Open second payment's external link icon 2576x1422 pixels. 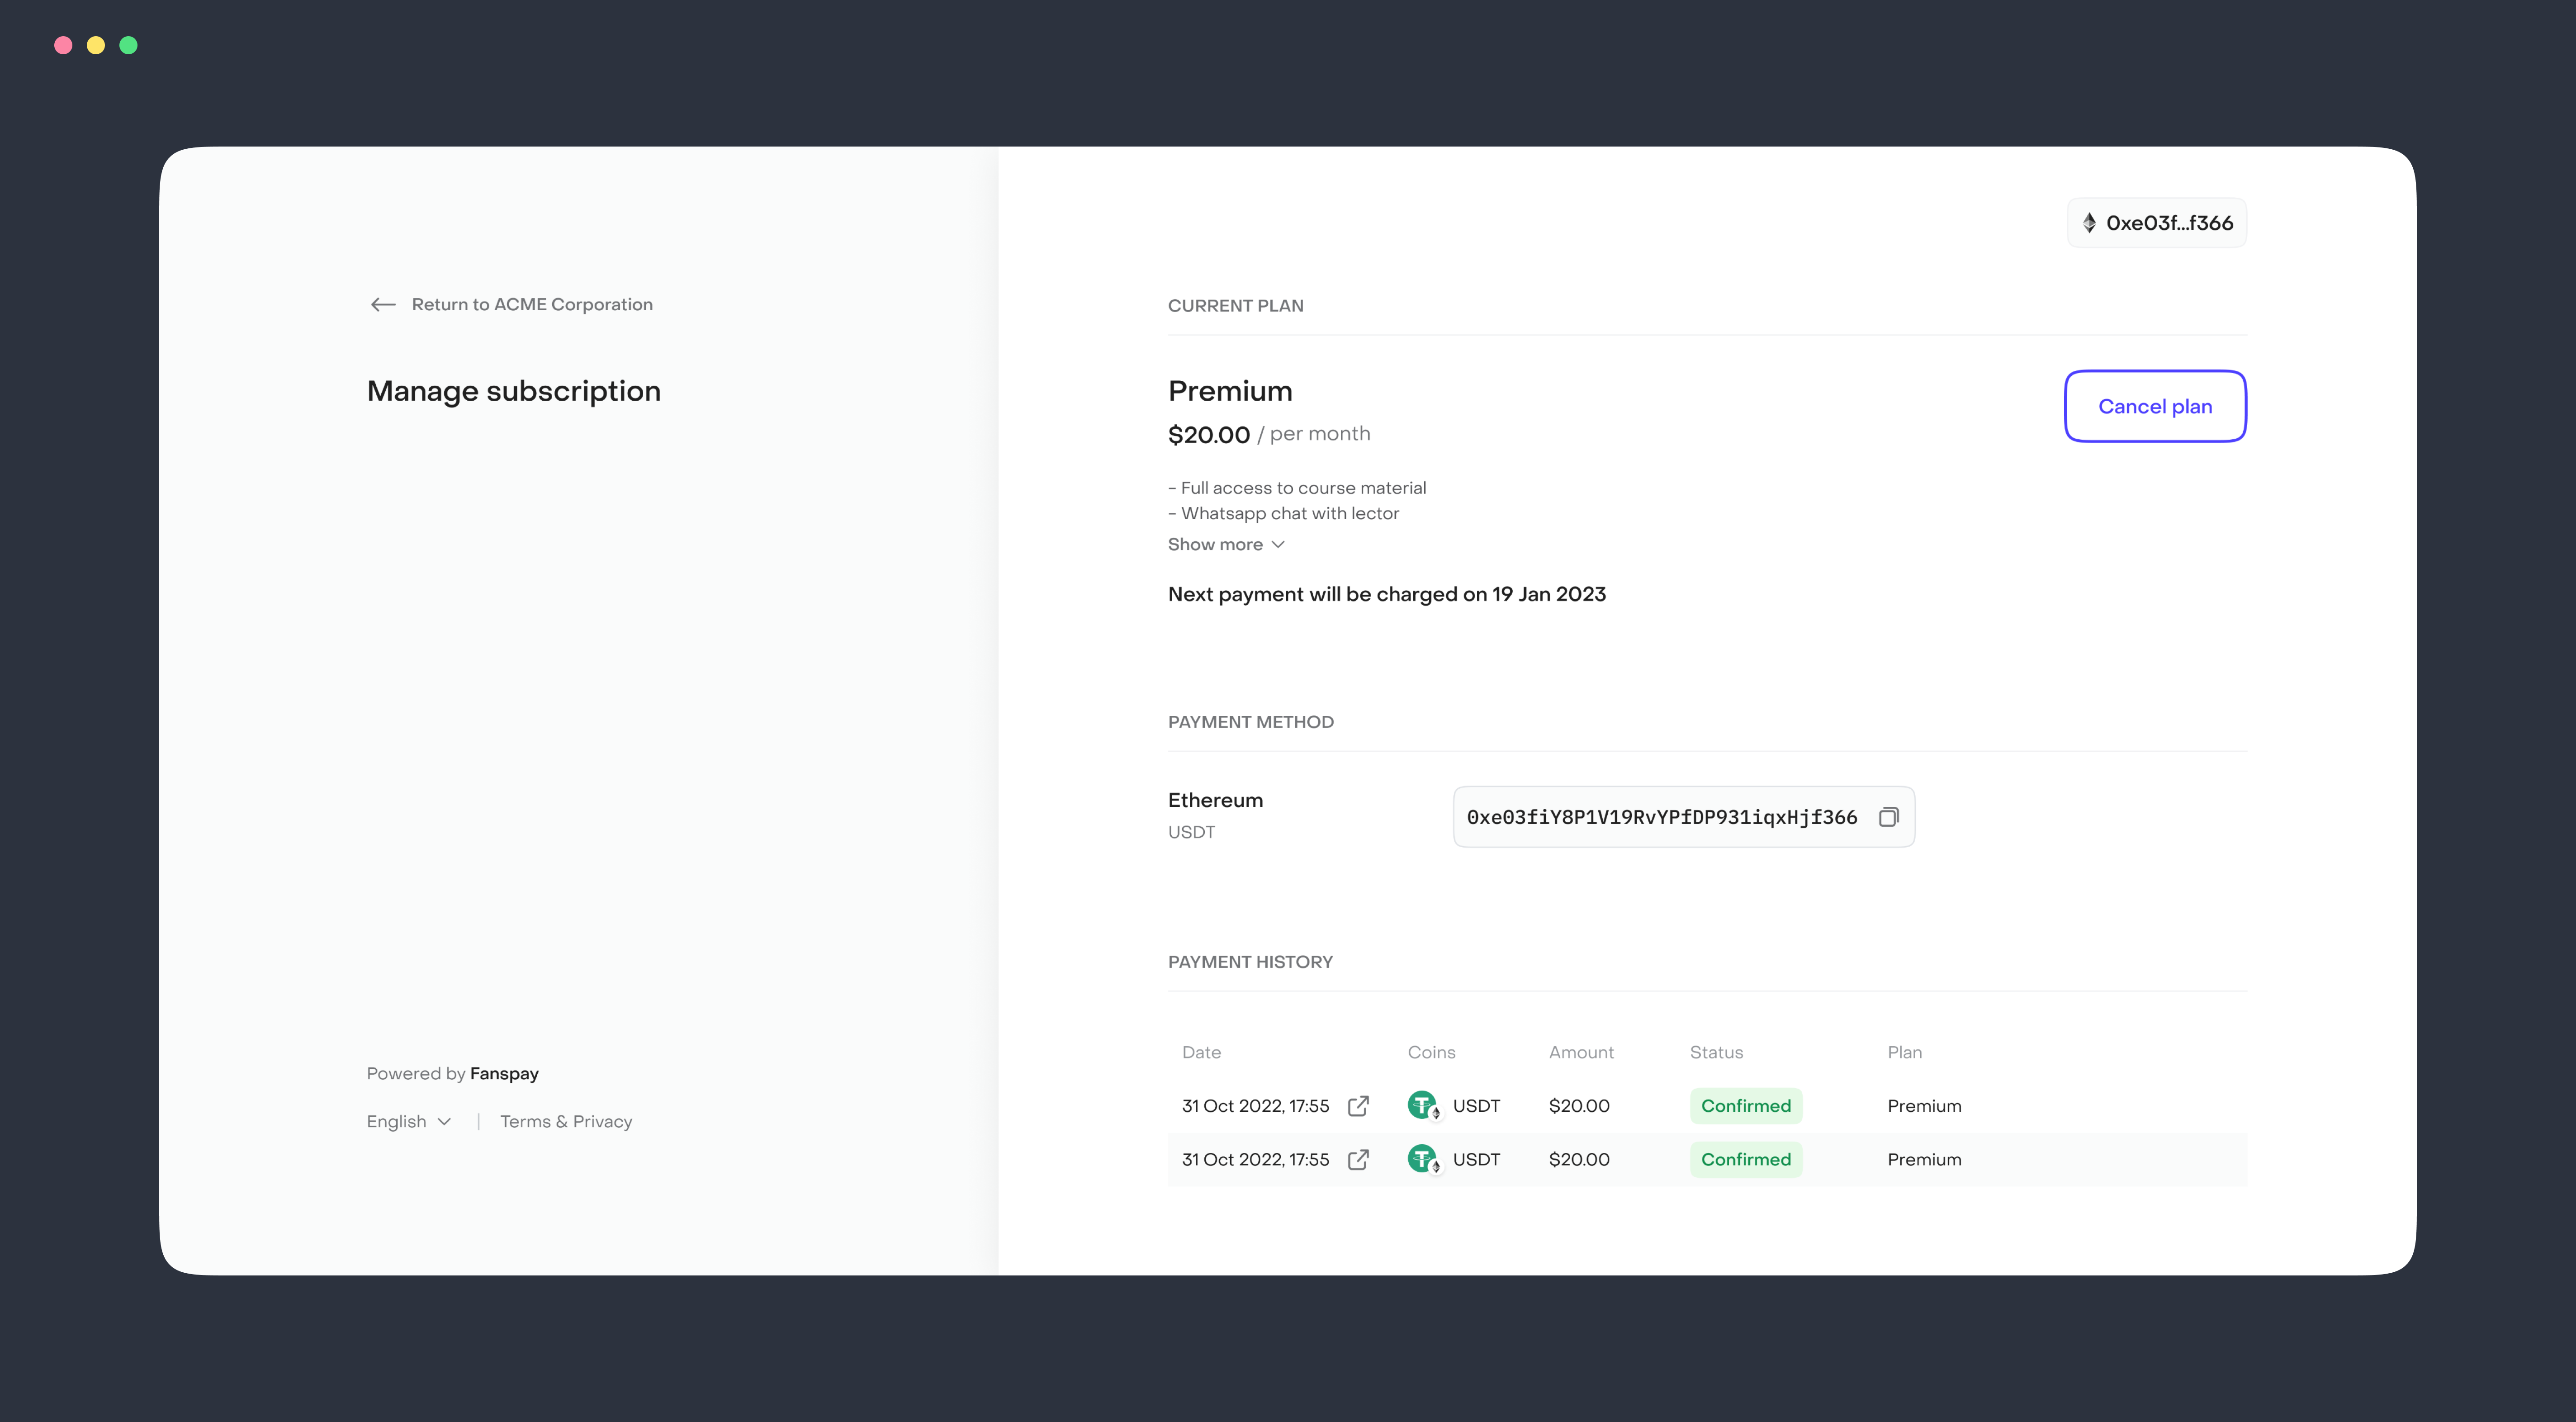pos(1358,1159)
